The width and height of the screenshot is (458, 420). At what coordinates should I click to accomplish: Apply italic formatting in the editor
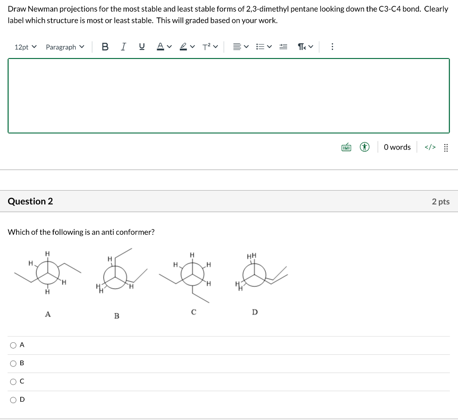[123, 46]
